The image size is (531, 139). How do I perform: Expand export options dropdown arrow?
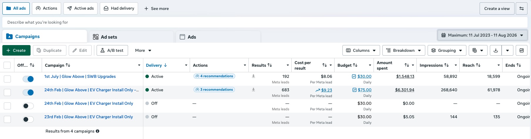click(508, 50)
